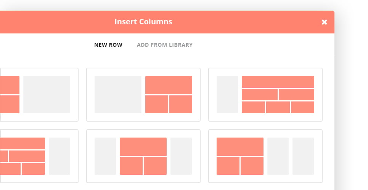Screen dimensions: 368x190
Task: Select layout with orange section left and two gray columns
Action: coord(265,156)
